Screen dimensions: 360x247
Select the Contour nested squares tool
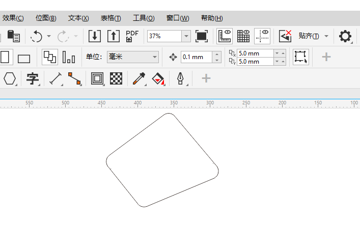point(97,78)
